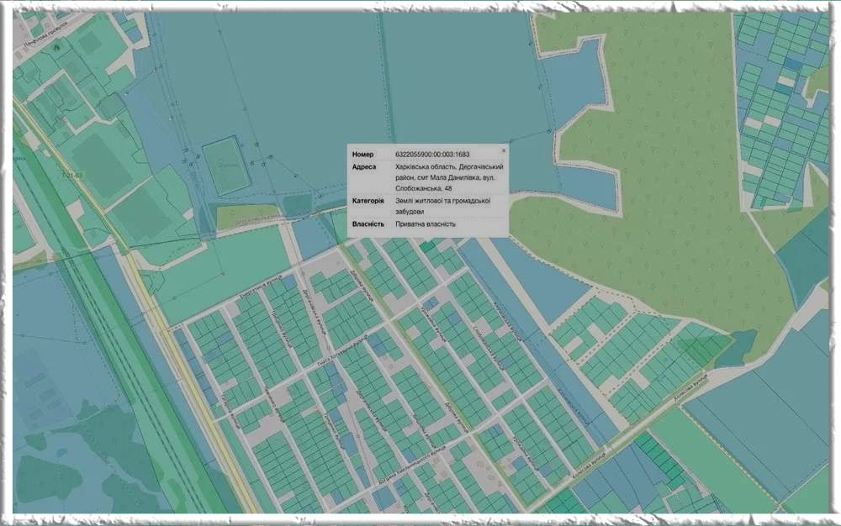Select the "Власність" field label
Screen dimensions: 841x526
click(368, 224)
